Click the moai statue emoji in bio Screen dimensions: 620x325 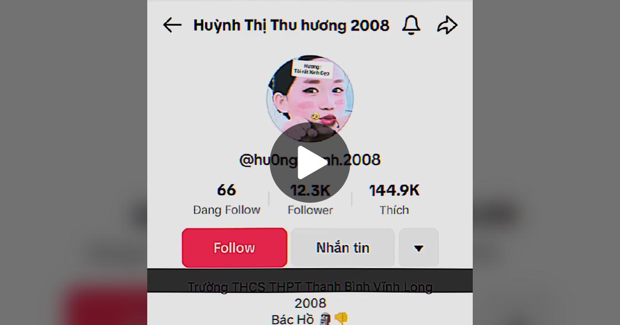(x=324, y=319)
